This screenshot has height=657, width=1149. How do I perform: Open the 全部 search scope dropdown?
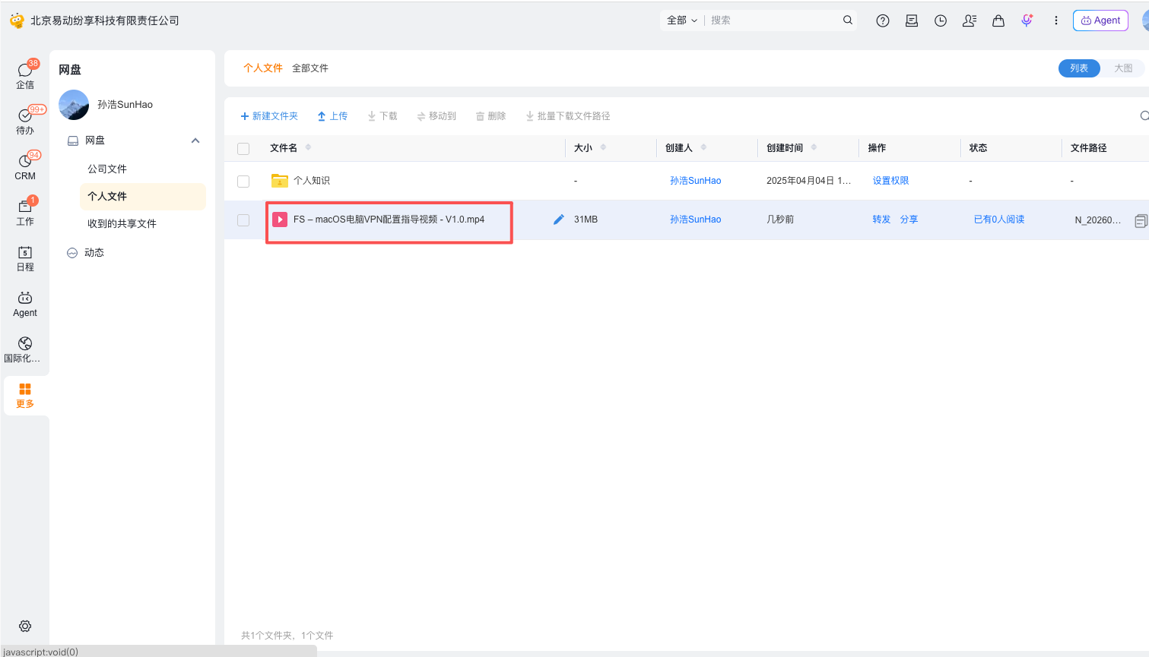coord(682,21)
